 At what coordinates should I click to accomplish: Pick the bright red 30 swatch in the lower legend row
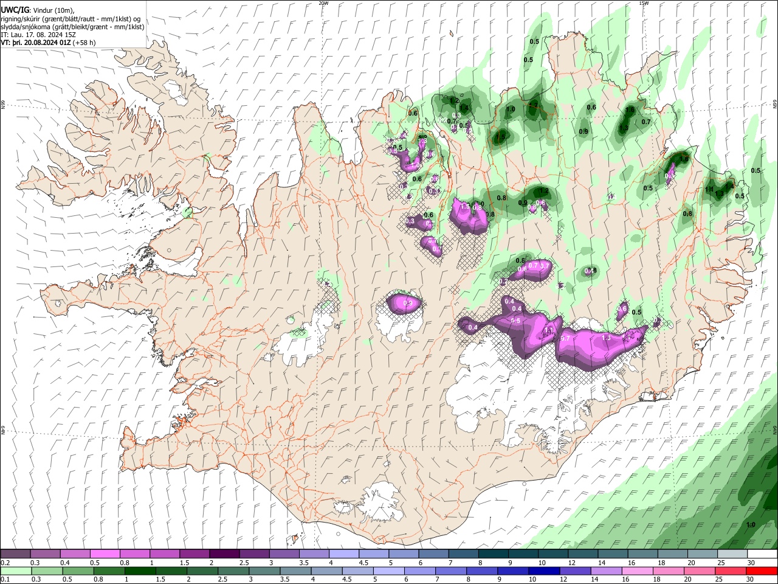click(762, 571)
